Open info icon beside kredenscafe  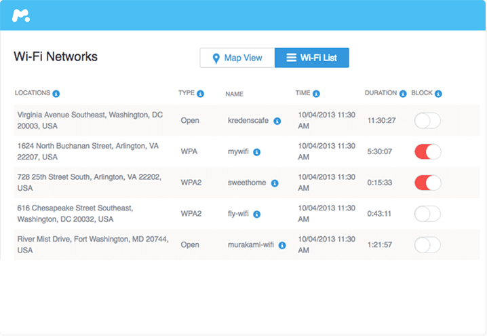[277, 121]
